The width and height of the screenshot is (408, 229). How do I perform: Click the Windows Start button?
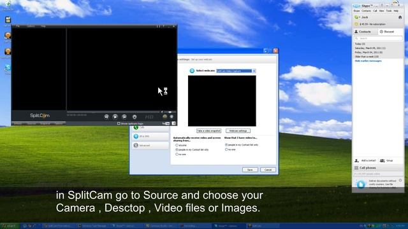coord(10,226)
